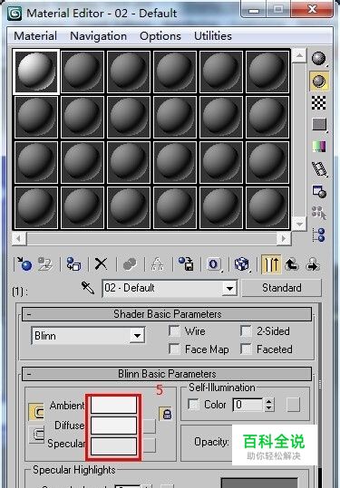Viewport: 340px width, 488px height.
Task: Enable the Wire checkbox
Action: pyautogui.click(x=174, y=330)
